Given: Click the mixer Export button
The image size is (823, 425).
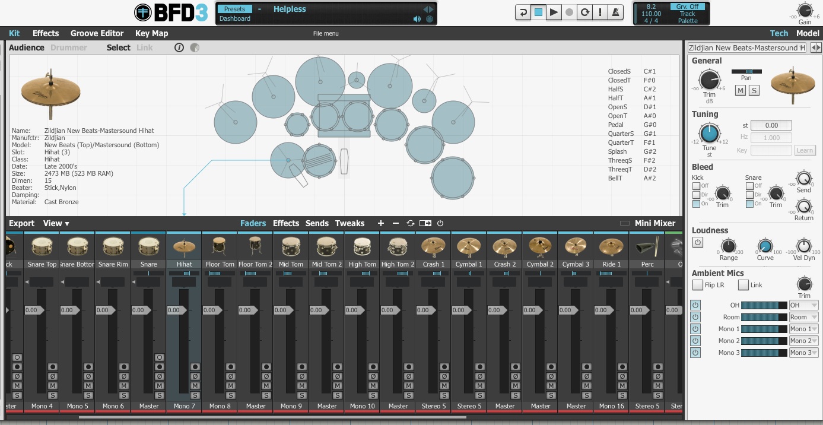Looking at the screenshot, I should [22, 223].
